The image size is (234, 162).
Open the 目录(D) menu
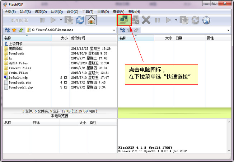pos(103,12)
